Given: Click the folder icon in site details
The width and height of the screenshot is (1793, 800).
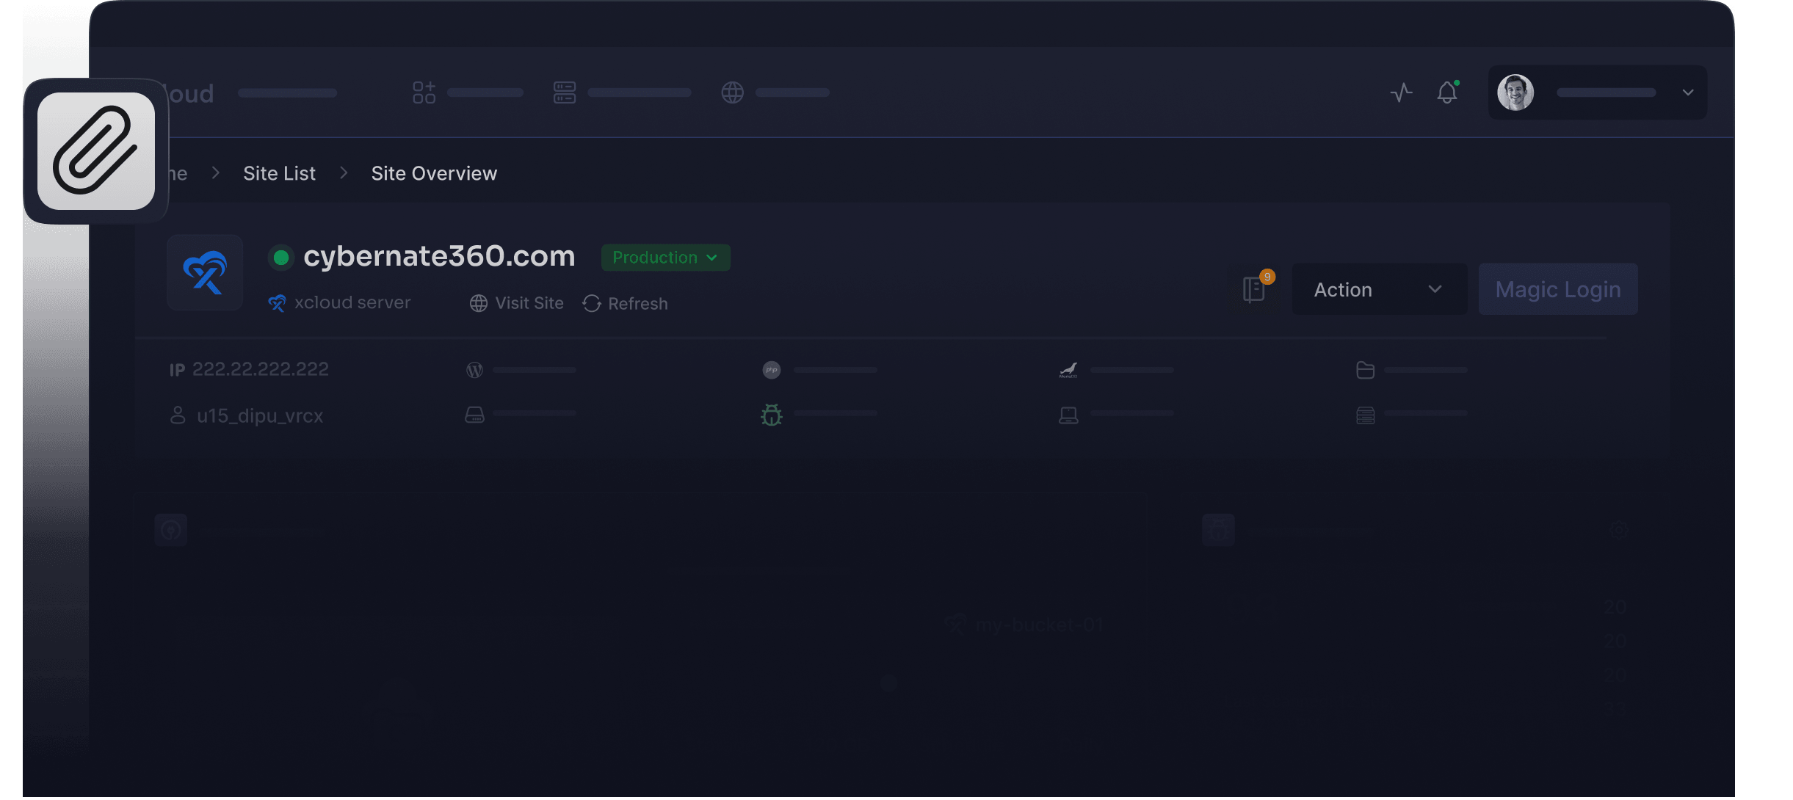Looking at the screenshot, I should pos(1365,370).
